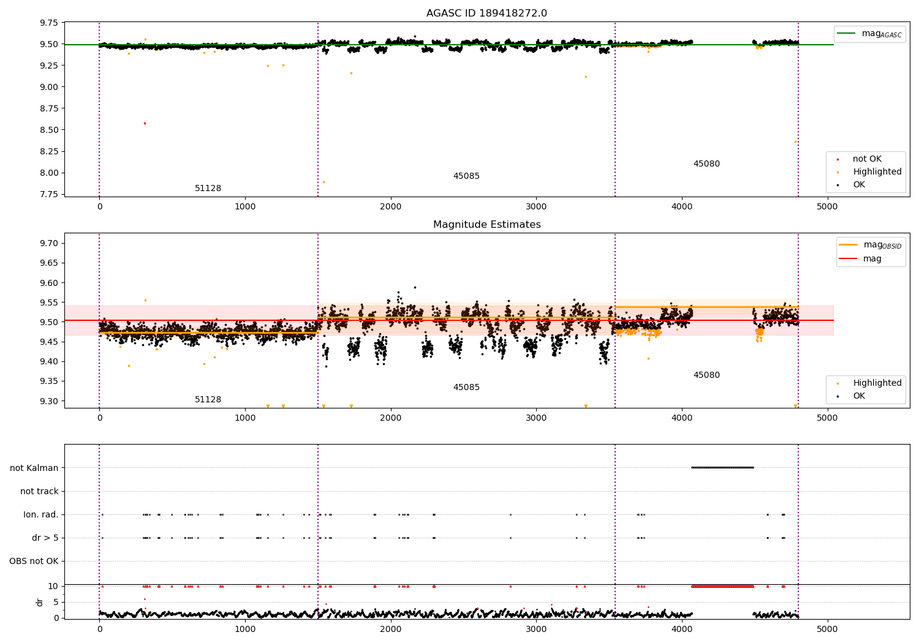Click the dr axis tick label 10
This screenshot has height=643, width=919.
pos(53,587)
